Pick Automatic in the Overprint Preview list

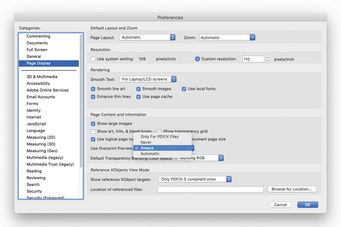coord(150,154)
